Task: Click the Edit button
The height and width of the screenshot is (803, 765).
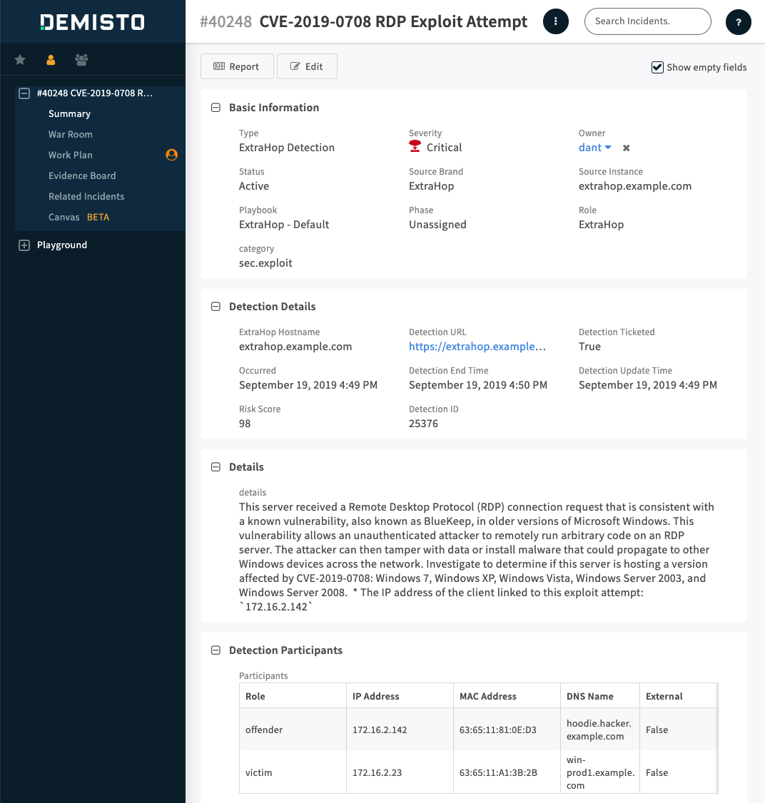Action: tap(307, 66)
